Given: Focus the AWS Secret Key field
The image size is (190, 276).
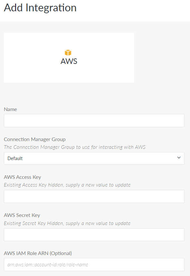Looking at the screenshot, I should (94, 235).
